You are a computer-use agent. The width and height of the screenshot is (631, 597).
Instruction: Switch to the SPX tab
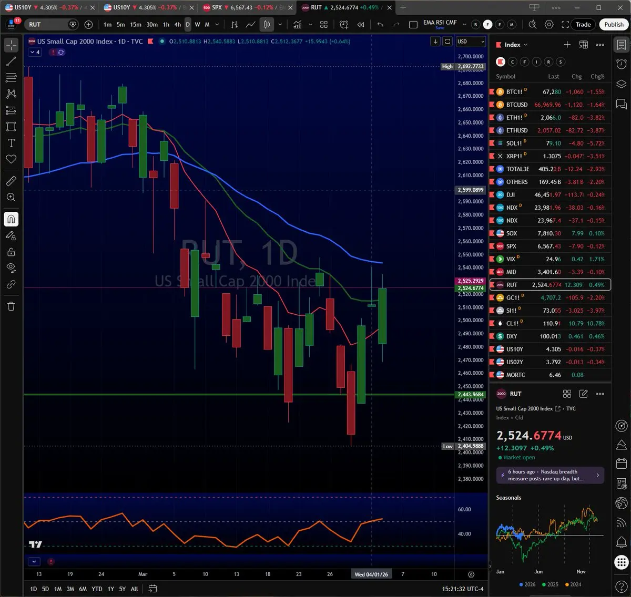point(247,7)
